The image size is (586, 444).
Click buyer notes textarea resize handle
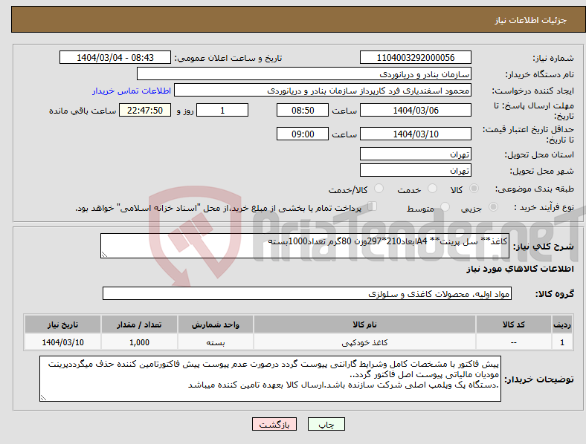[x=43, y=398]
